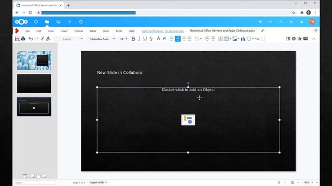Activate the Clone Formatting paintbrush
Viewport: 332px width, 186px height.
coord(43,39)
